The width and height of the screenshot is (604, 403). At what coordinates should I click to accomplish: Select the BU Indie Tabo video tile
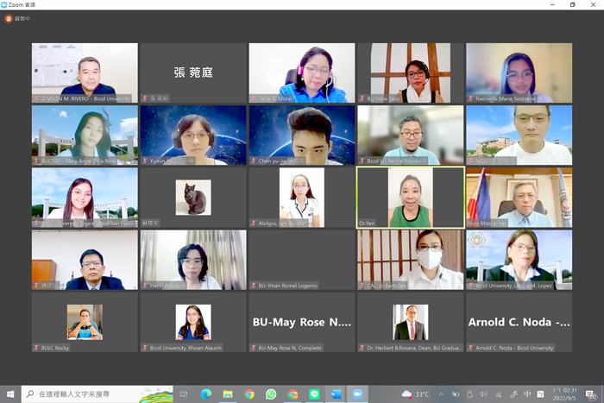(411, 72)
